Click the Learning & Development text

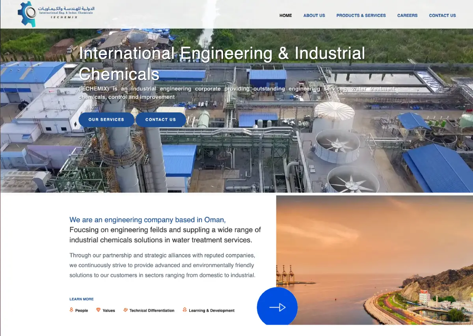[x=211, y=310]
